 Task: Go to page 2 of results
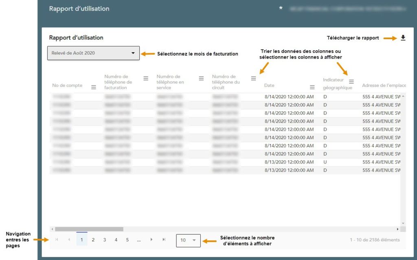click(x=93, y=240)
